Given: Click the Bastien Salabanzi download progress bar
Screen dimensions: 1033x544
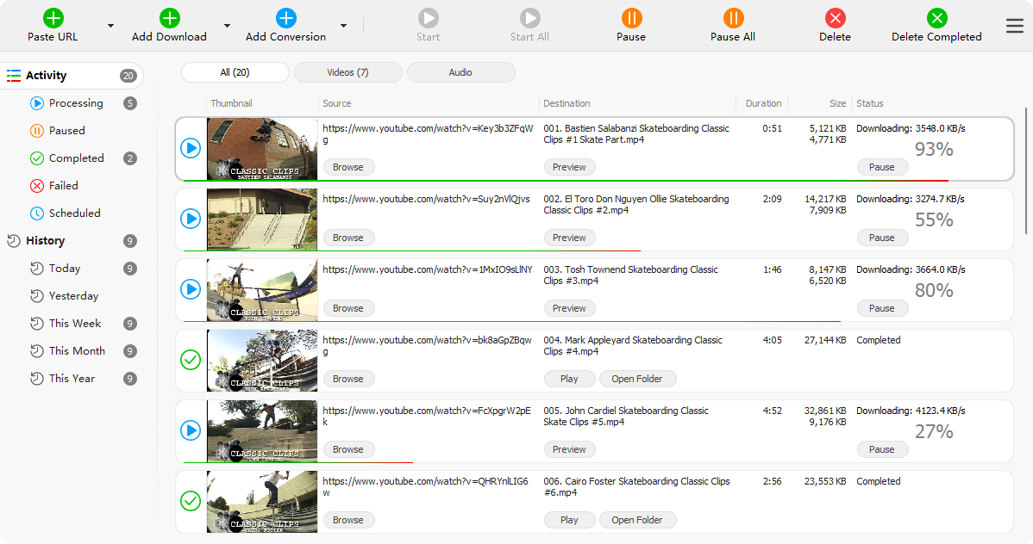Looking at the screenshot, I should pyautogui.click(x=560, y=180).
